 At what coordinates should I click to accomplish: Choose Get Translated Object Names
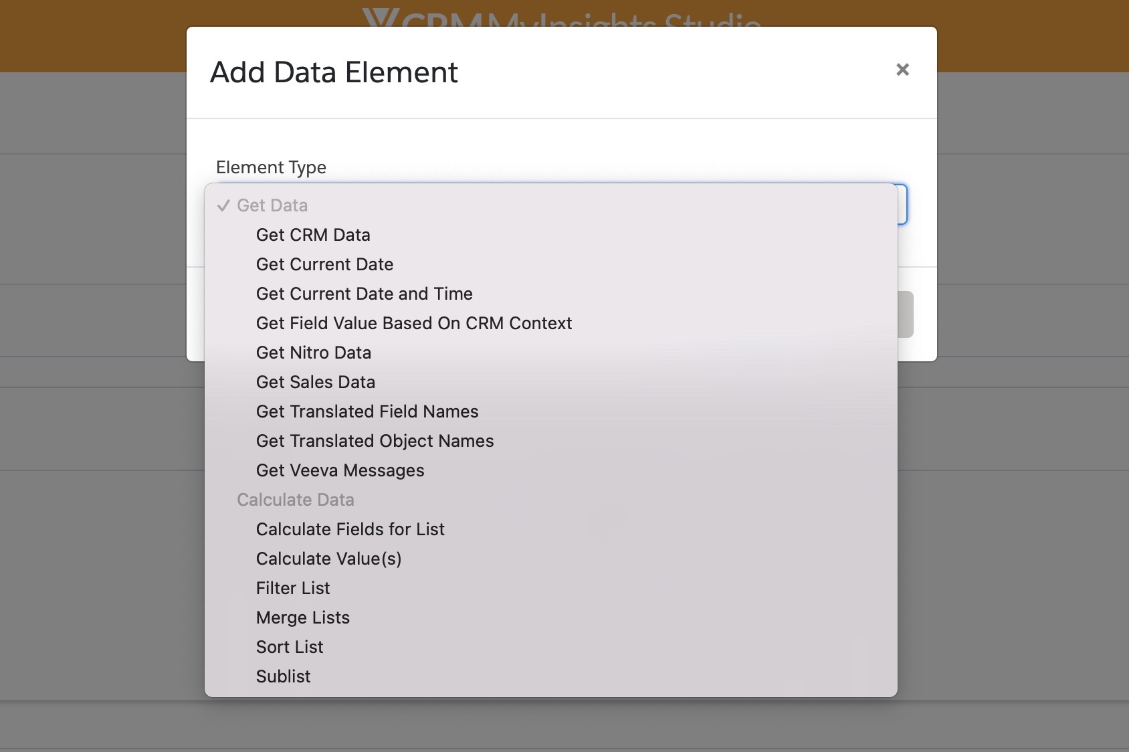[375, 441]
